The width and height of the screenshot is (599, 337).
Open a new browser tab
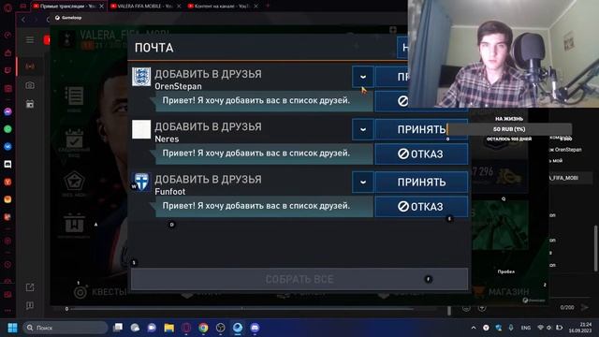268,6
